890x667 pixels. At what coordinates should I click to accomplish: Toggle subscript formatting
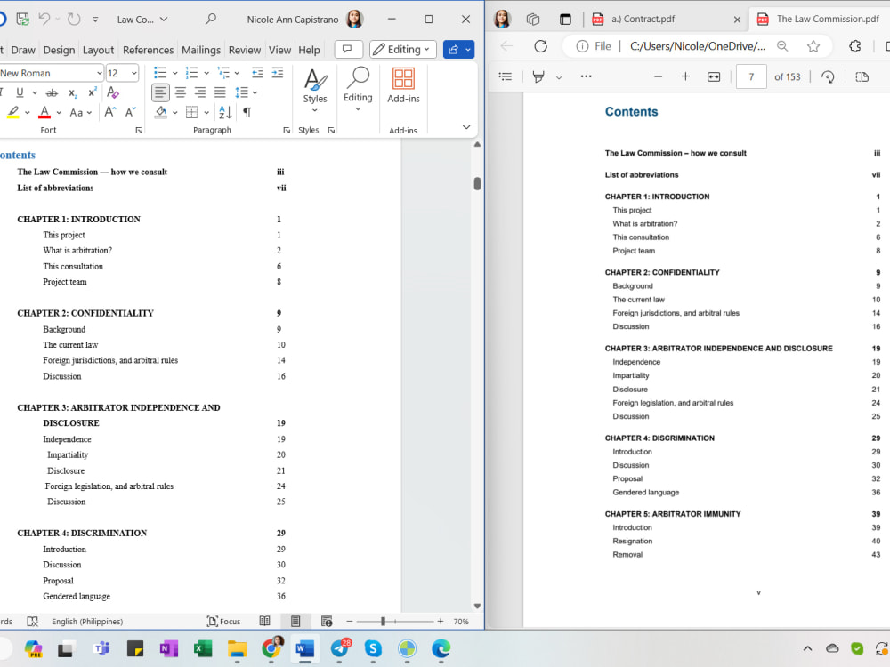73,92
